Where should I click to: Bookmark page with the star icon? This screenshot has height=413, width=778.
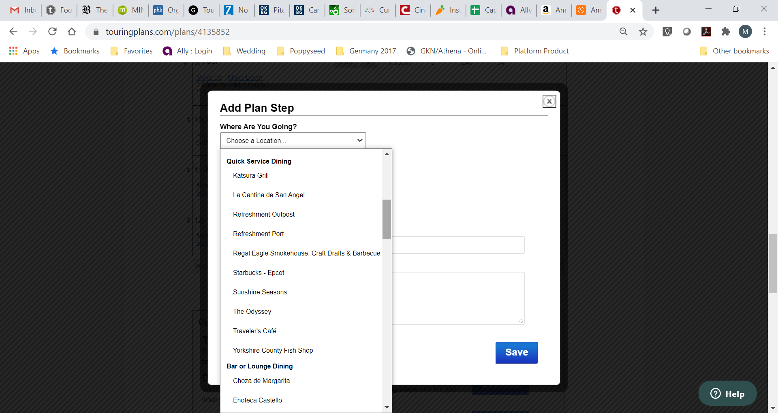pyautogui.click(x=643, y=32)
